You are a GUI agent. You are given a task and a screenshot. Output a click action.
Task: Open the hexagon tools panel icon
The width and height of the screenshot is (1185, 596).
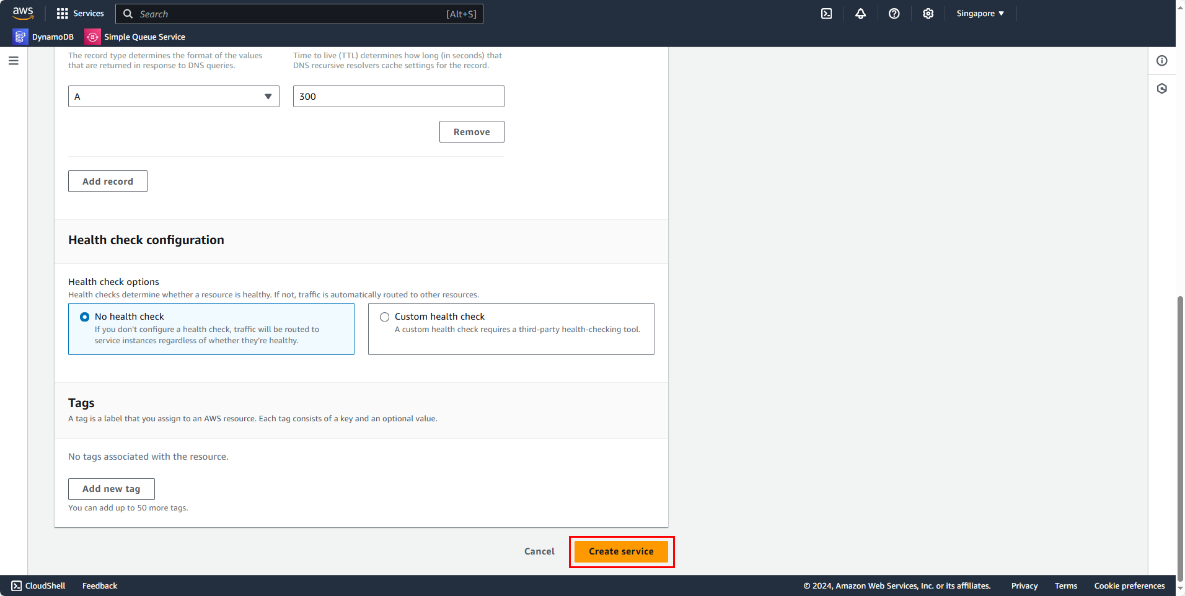coord(1162,89)
